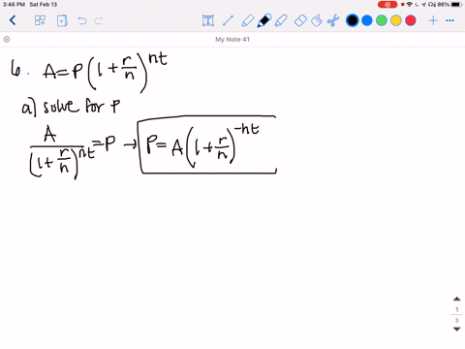
Task: Add a new page icon
Action: click(62, 20)
